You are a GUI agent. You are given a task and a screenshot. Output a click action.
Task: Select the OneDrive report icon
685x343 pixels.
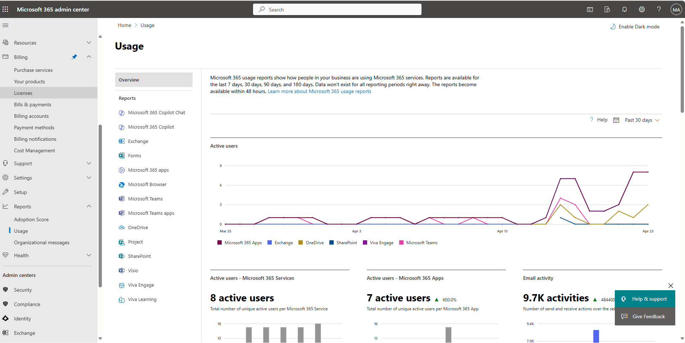click(122, 227)
